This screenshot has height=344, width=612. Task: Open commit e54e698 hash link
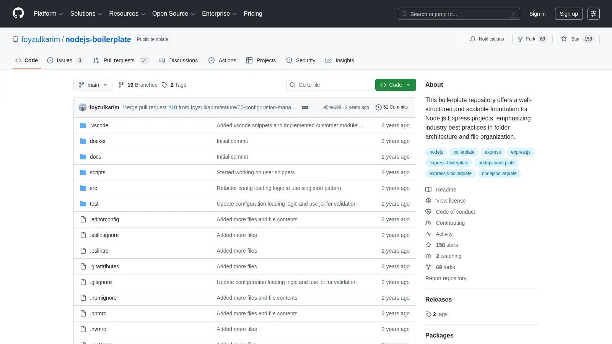click(x=332, y=107)
